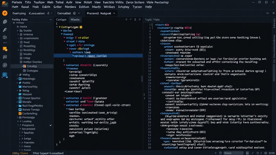The image size is (276, 155).
Task: Click the collapse bar icon at the toolbar's right end
Action: point(268,13)
